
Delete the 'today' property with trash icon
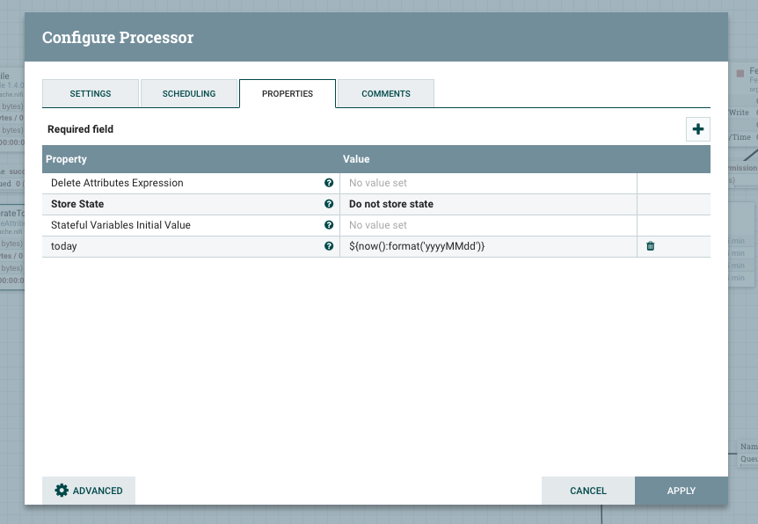point(651,246)
